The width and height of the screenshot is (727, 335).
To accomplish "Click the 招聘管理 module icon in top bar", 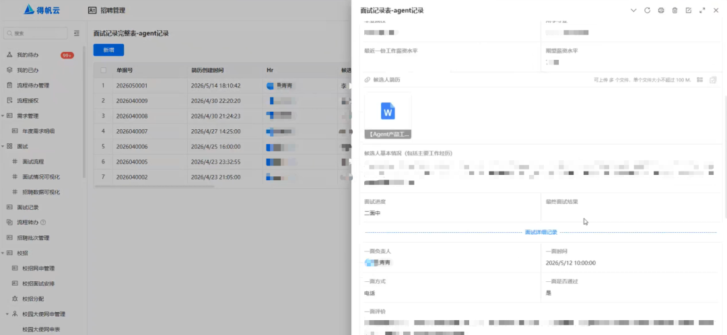I will (x=92, y=10).
